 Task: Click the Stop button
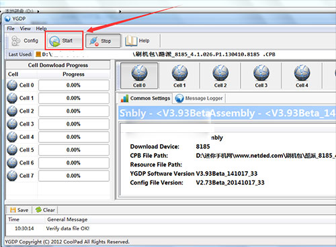coord(103,41)
